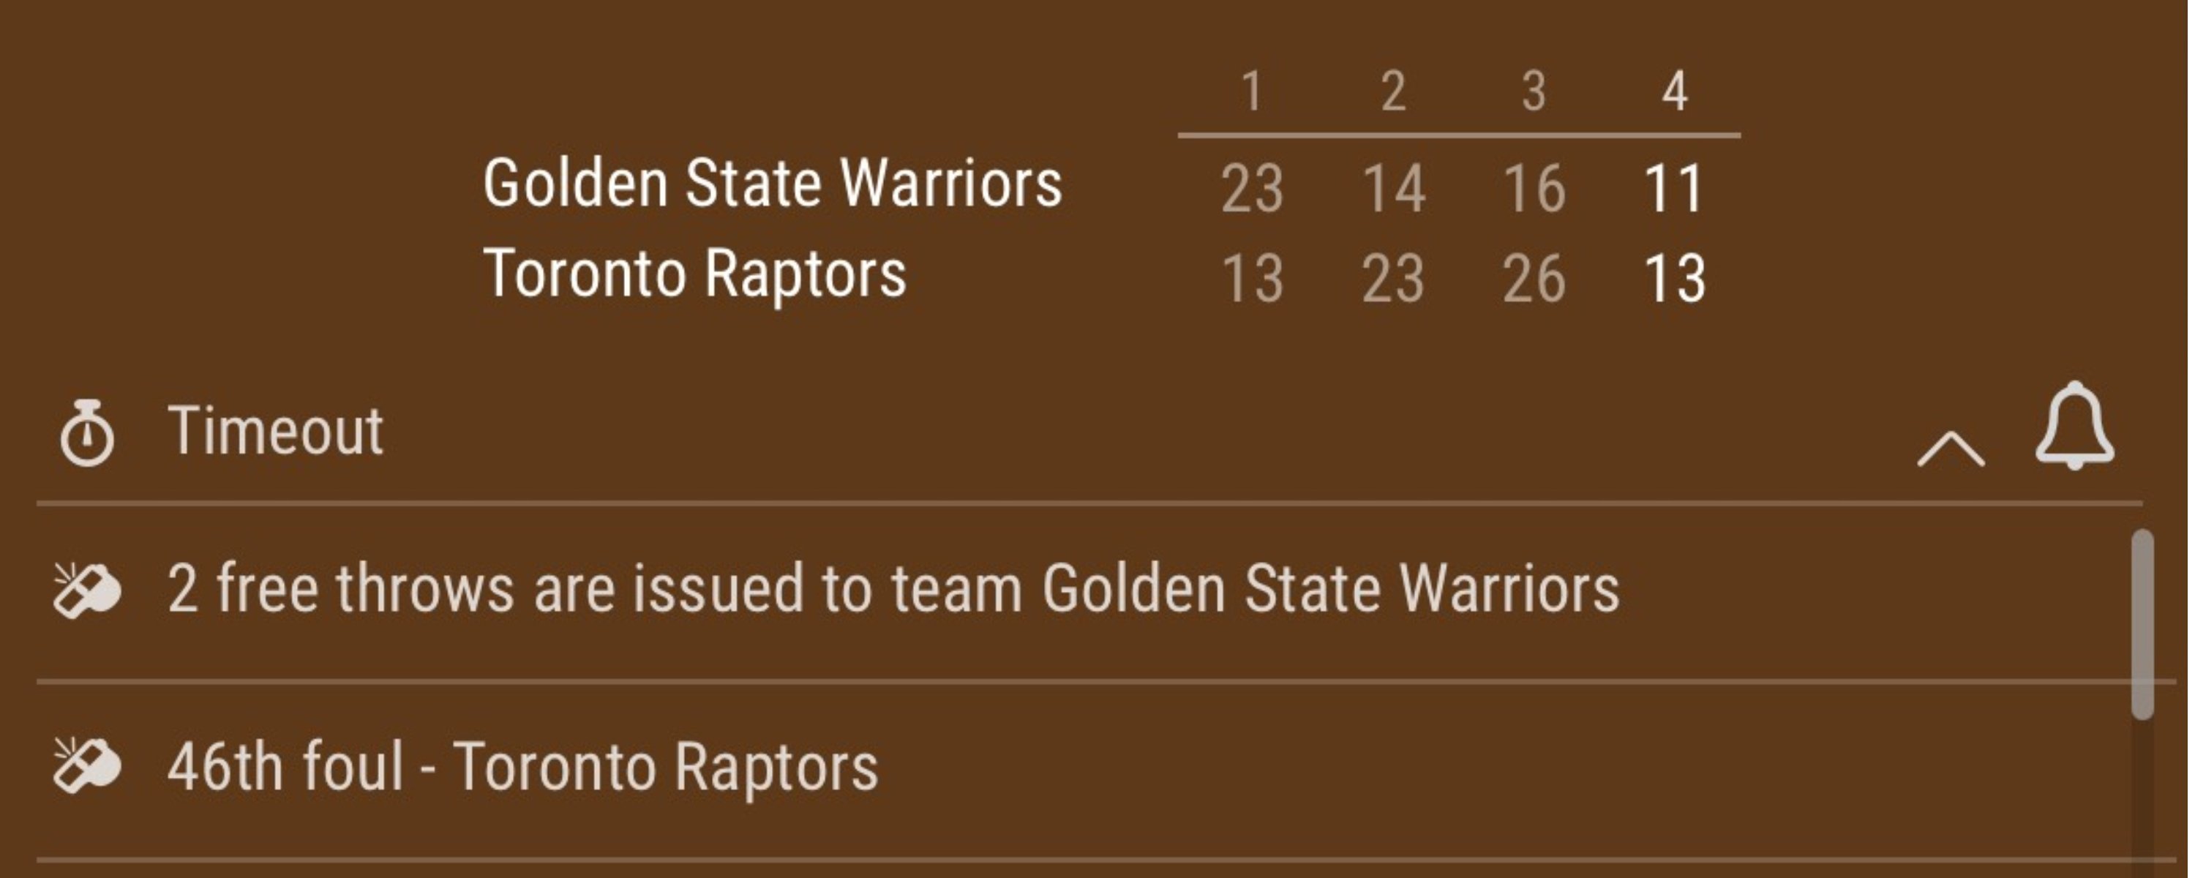Click Warriors fourth quarter score 11
This screenshot has height=878, width=2195.
coord(1674,188)
